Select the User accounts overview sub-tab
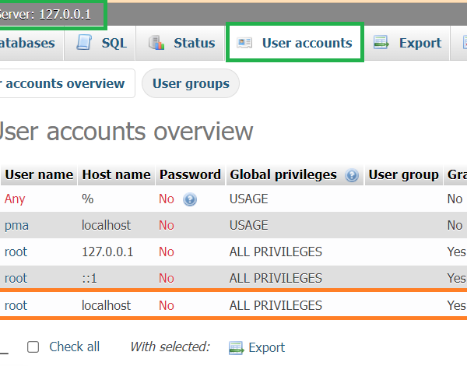467x366 pixels. [x=62, y=83]
